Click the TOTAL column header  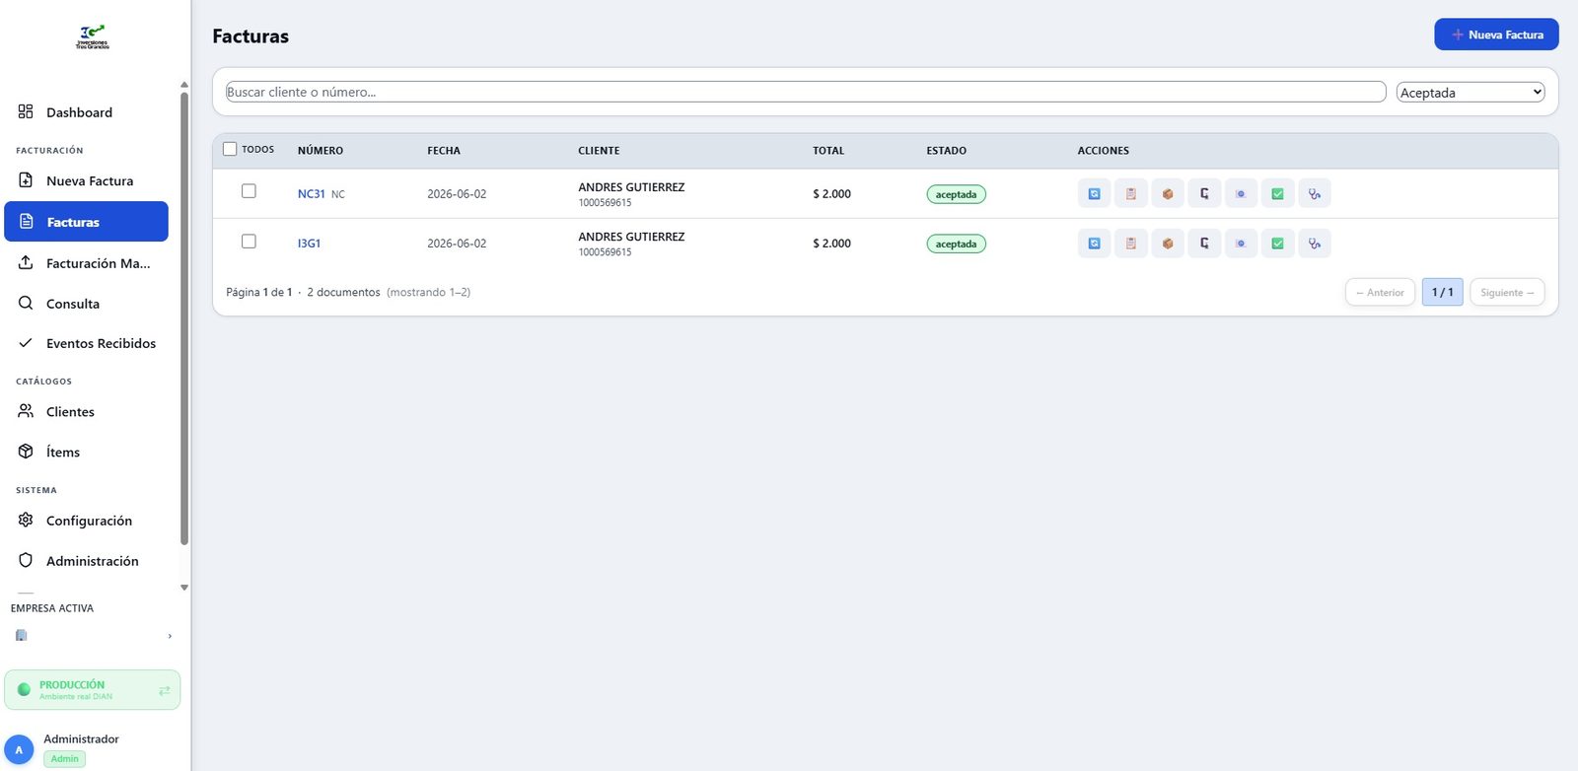(x=828, y=151)
